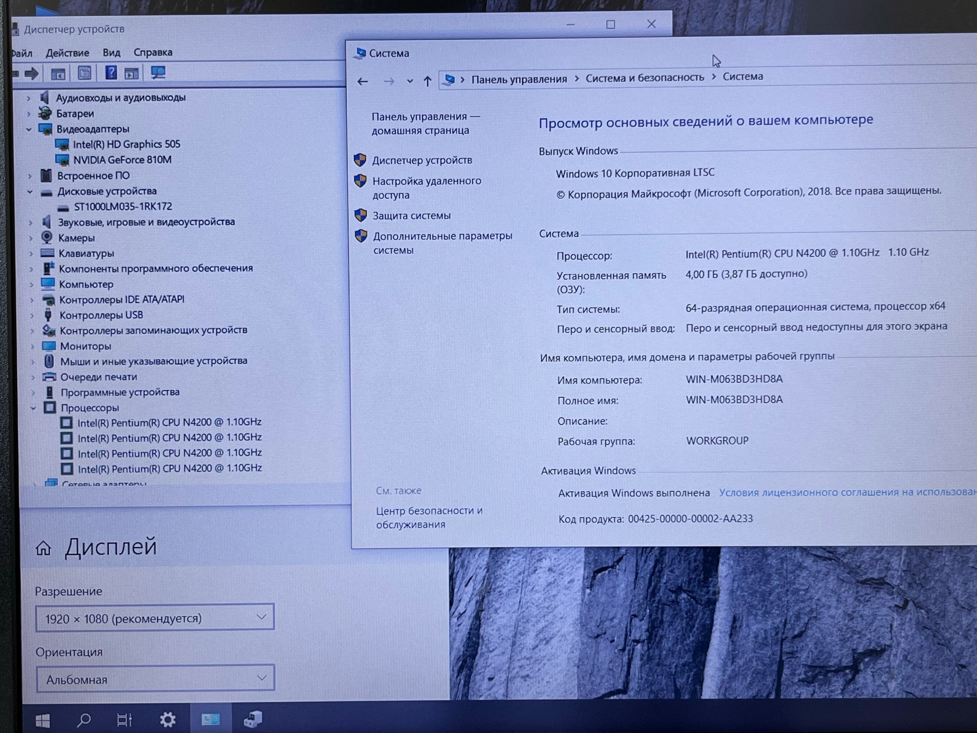Open the Действие menu
977x733 pixels.
click(x=67, y=53)
